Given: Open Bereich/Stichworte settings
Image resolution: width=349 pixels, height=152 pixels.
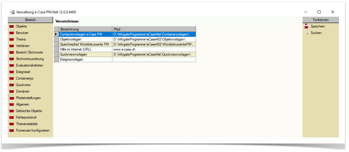Looking at the screenshot, I should tap(29, 52).
